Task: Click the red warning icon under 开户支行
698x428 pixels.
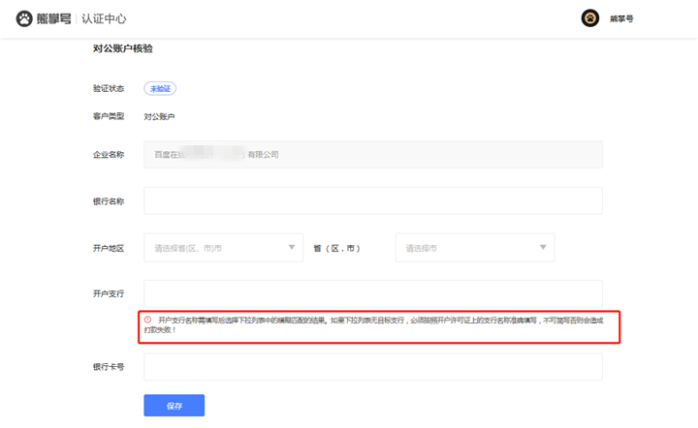Action: pos(148,320)
